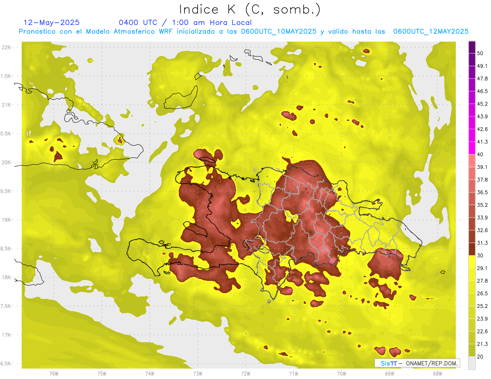Click the colorbar value 41.3
The width and height of the screenshot is (491, 379).
[482, 142]
